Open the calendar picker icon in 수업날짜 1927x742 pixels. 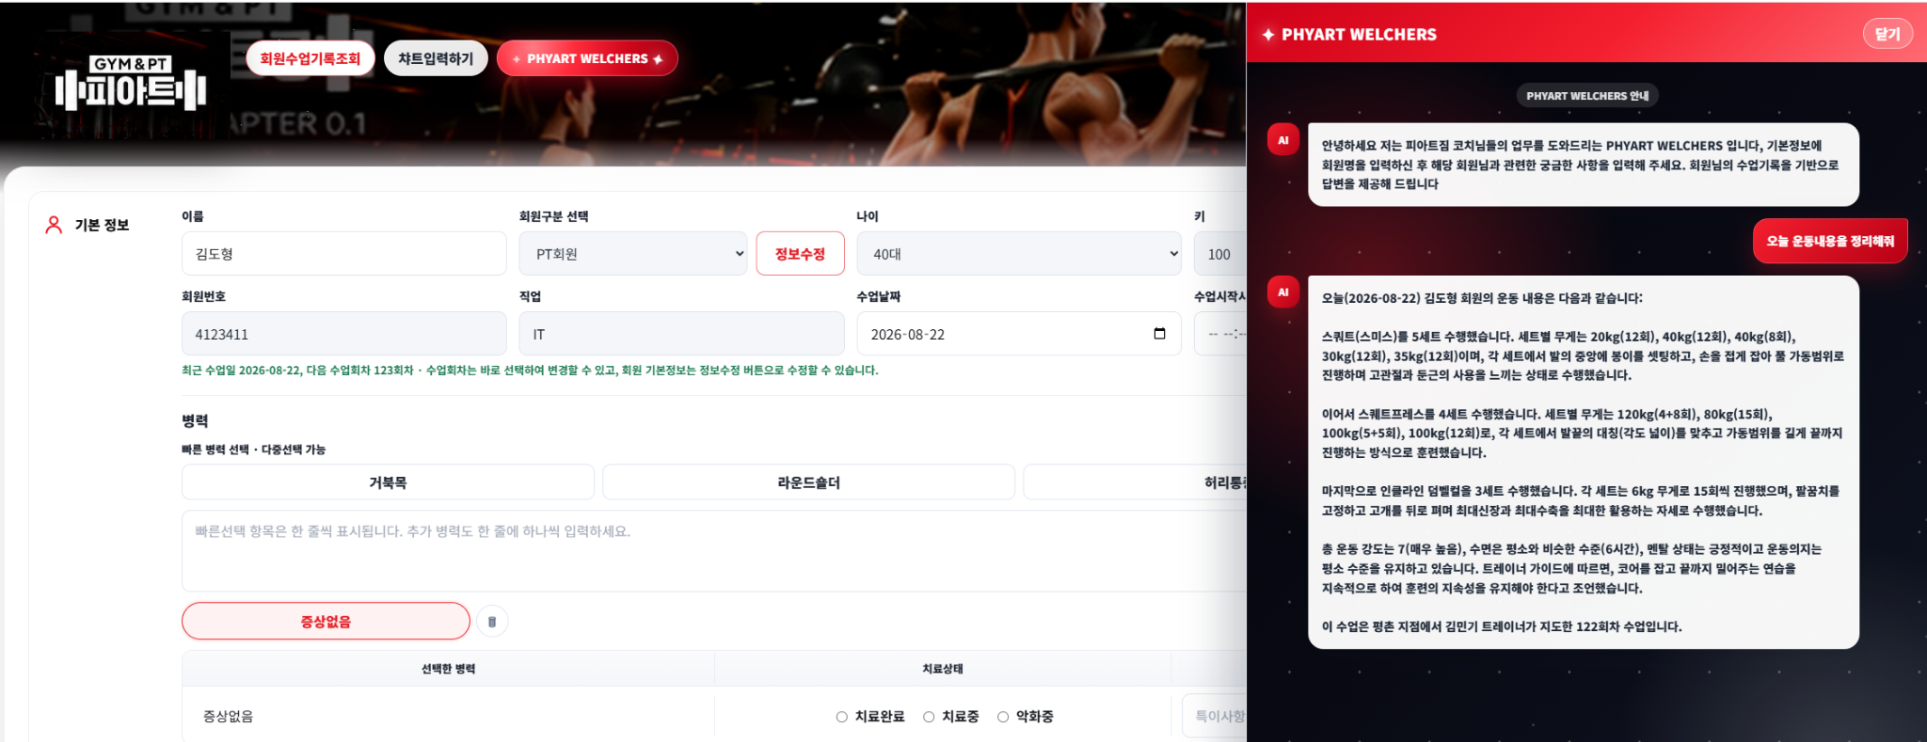pos(1159,334)
